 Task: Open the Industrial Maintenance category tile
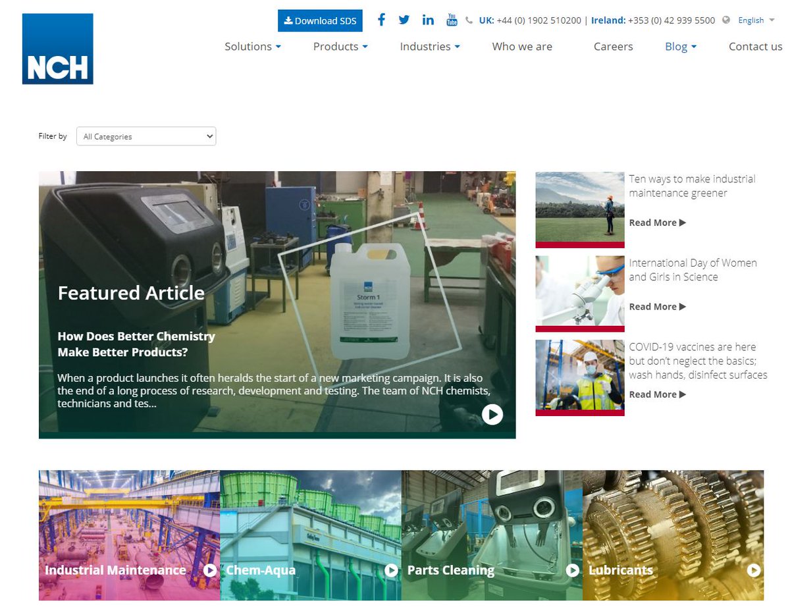click(x=129, y=535)
